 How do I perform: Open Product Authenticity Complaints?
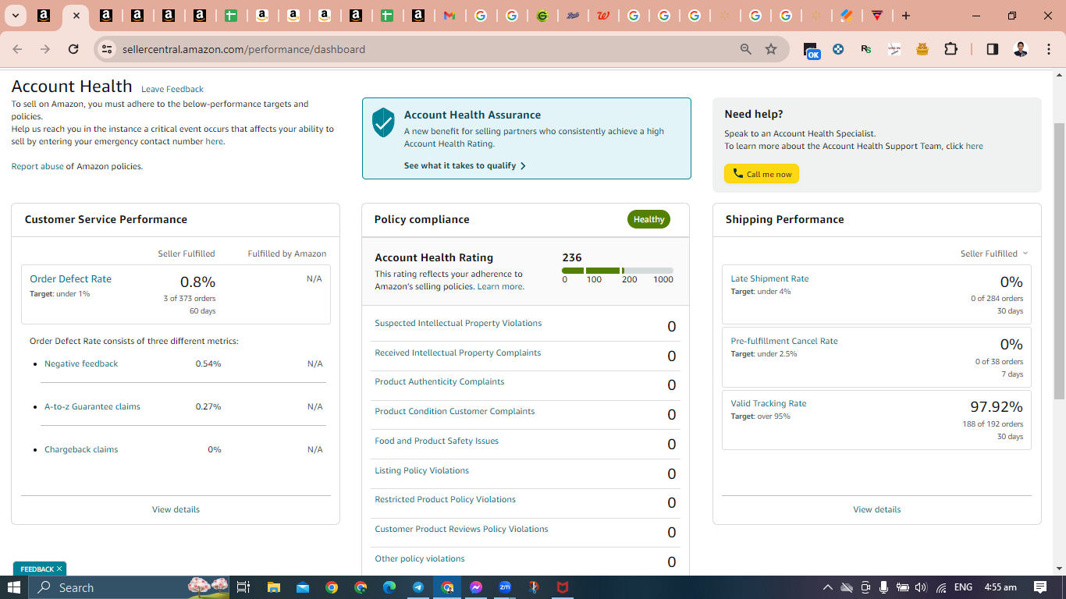point(439,381)
